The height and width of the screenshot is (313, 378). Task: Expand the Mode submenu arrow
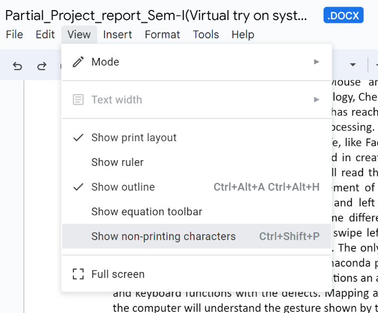316,62
